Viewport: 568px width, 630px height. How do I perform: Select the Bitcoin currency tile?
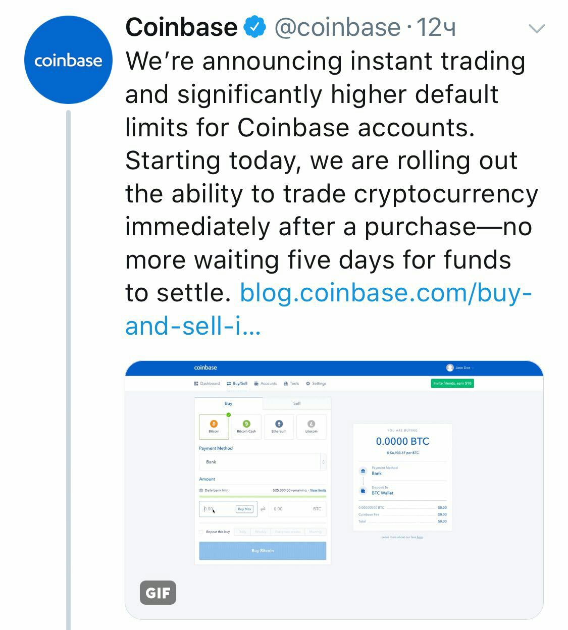(214, 427)
